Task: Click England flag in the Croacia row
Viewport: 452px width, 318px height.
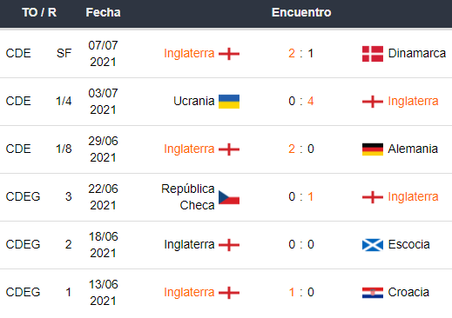Action: tap(229, 293)
